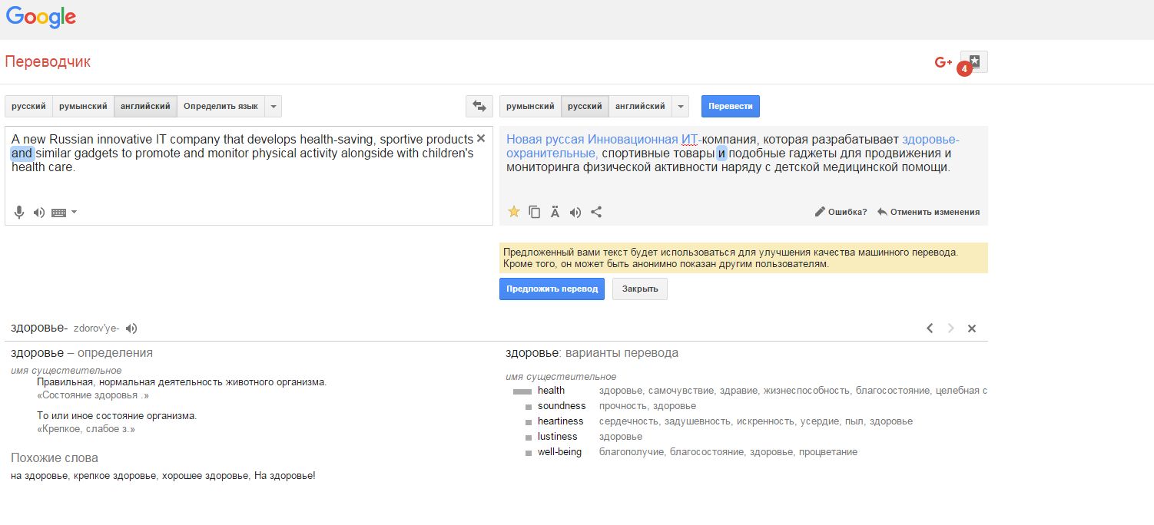
Task: Show transliteration with the Ä icon
Action: click(x=555, y=212)
